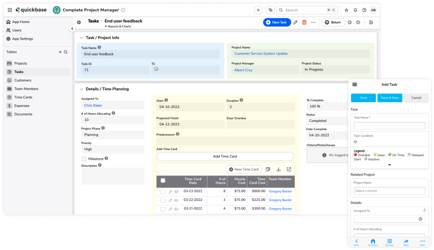Check the 03-23-2022 time card row
434x250 pixels.
[163, 191]
